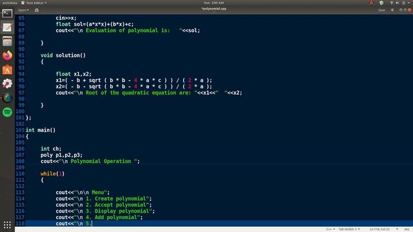Open the Files manager in the dock
This screenshot has width=413, height=232.
point(7,41)
